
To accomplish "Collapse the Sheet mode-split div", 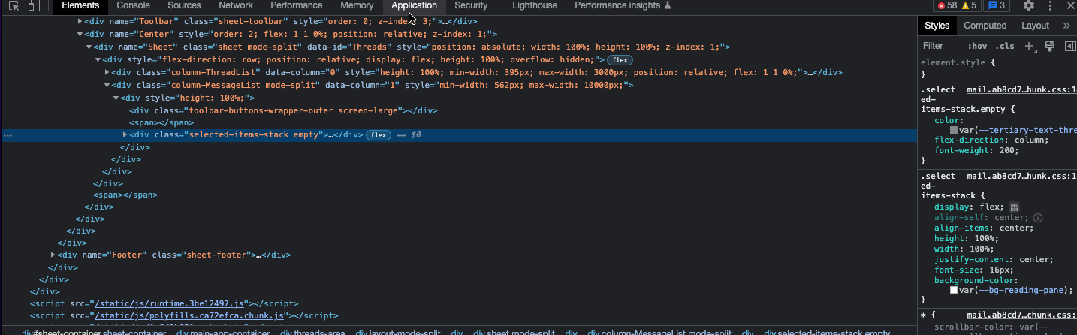I will 89,47.
